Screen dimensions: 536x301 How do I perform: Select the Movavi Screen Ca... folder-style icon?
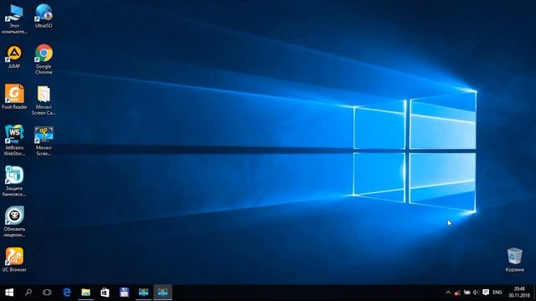(x=44, y=100)
